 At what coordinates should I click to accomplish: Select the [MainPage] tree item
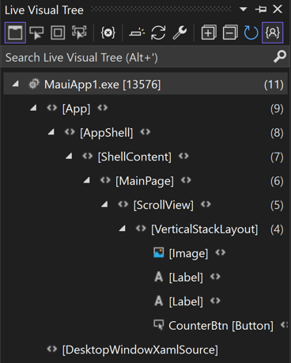click(145, 181)
